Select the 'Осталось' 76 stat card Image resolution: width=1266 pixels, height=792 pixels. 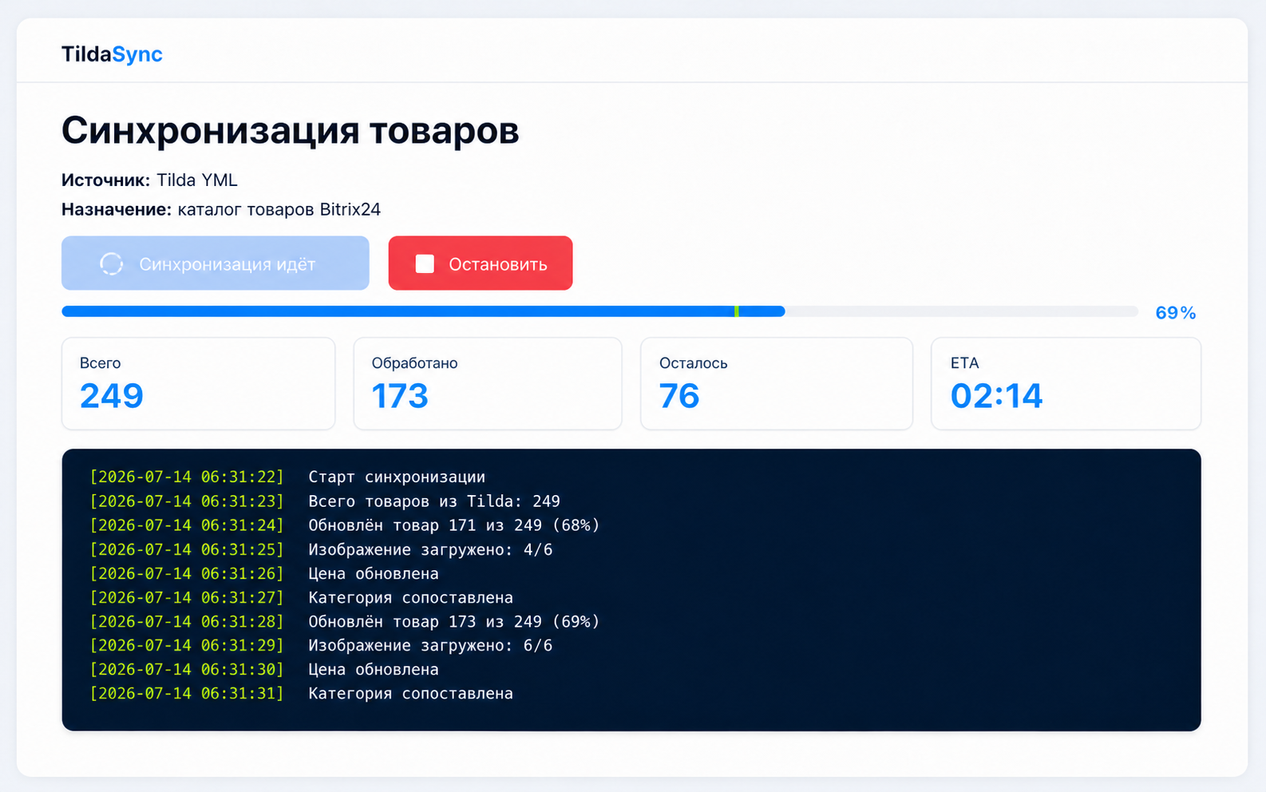coord(777,383)
